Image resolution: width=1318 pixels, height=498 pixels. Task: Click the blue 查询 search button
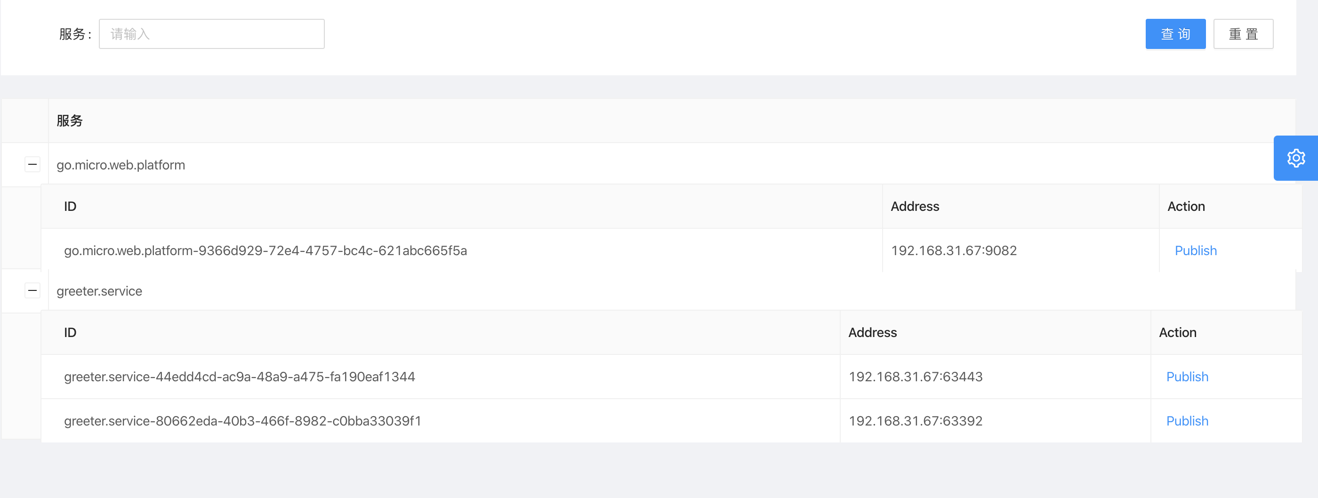pyautogui.click(x=1175, y=34)
